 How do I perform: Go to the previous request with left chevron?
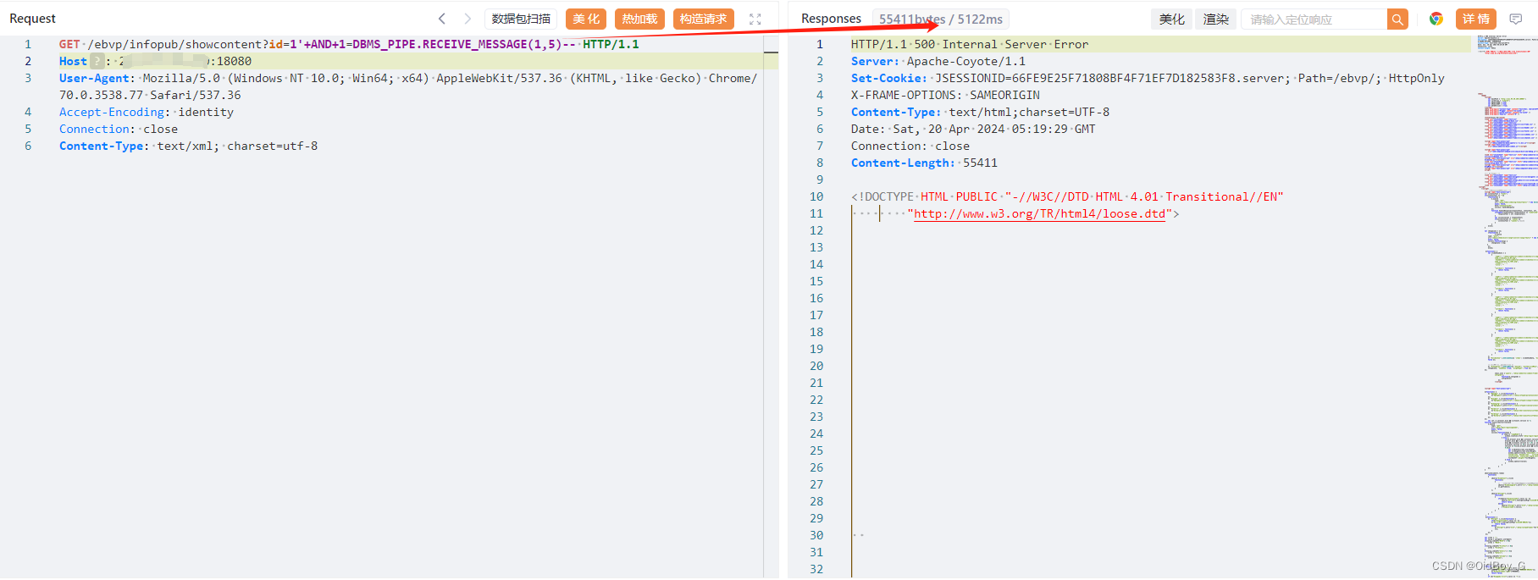click(441, 19)
